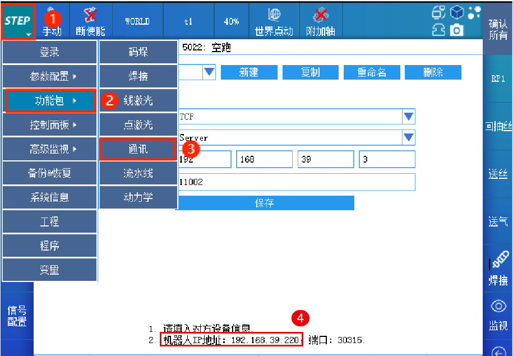Click the 11002 port input field
513x356 pixels.
[296, 182]
